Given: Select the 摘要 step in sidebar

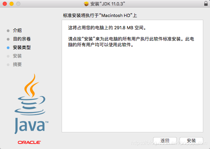Looking at the screenshot, I should (x=17, y=64).
